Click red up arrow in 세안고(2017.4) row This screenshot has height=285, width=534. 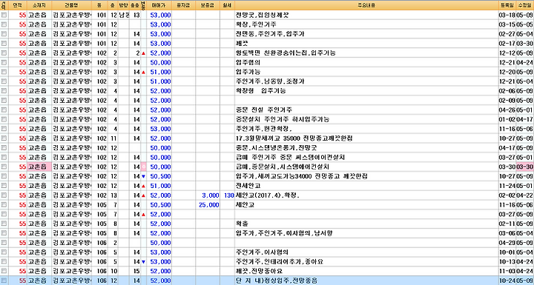point(143,195)
